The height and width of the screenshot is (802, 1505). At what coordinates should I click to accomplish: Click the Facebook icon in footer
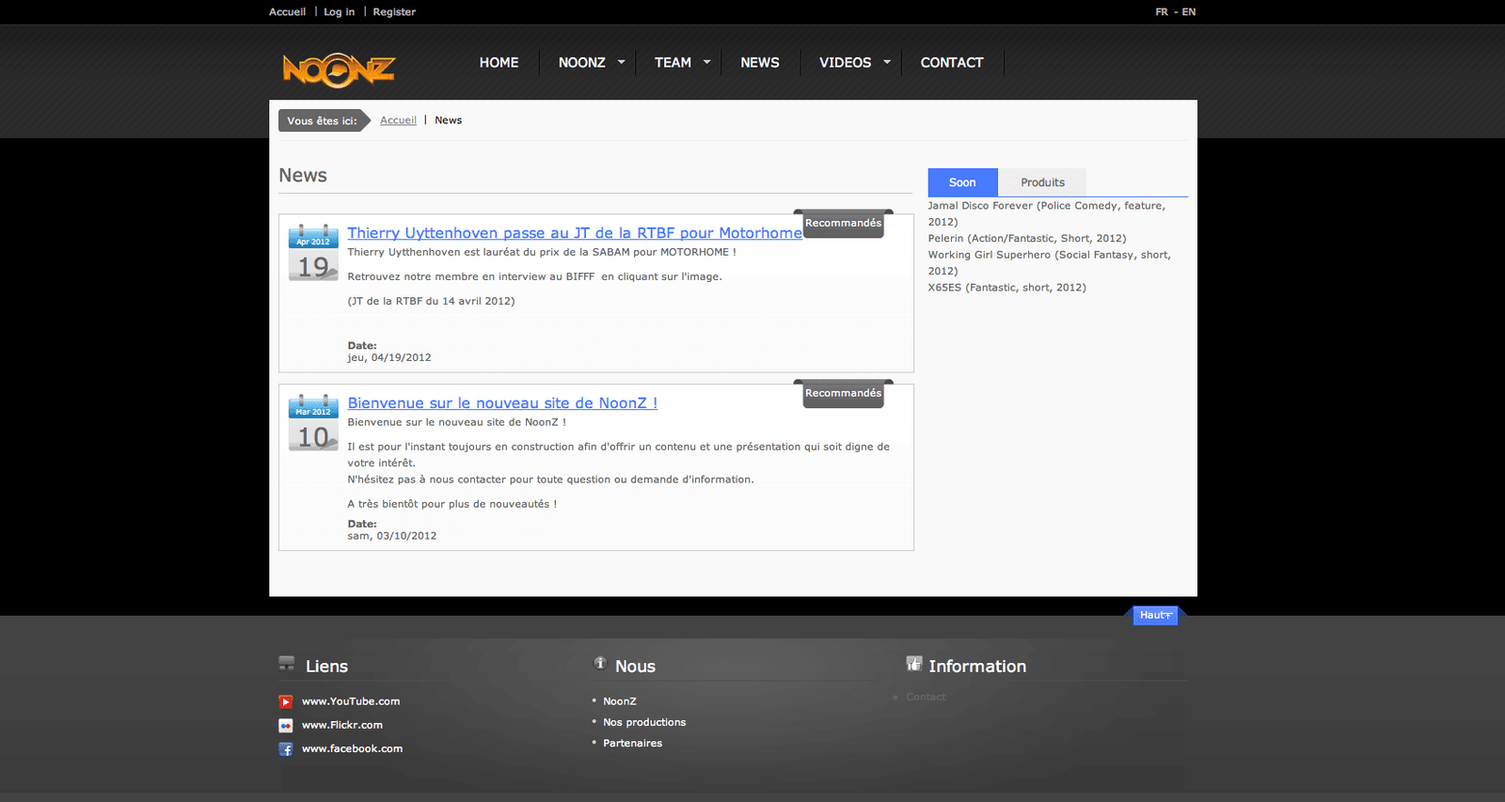click(286, 749)
